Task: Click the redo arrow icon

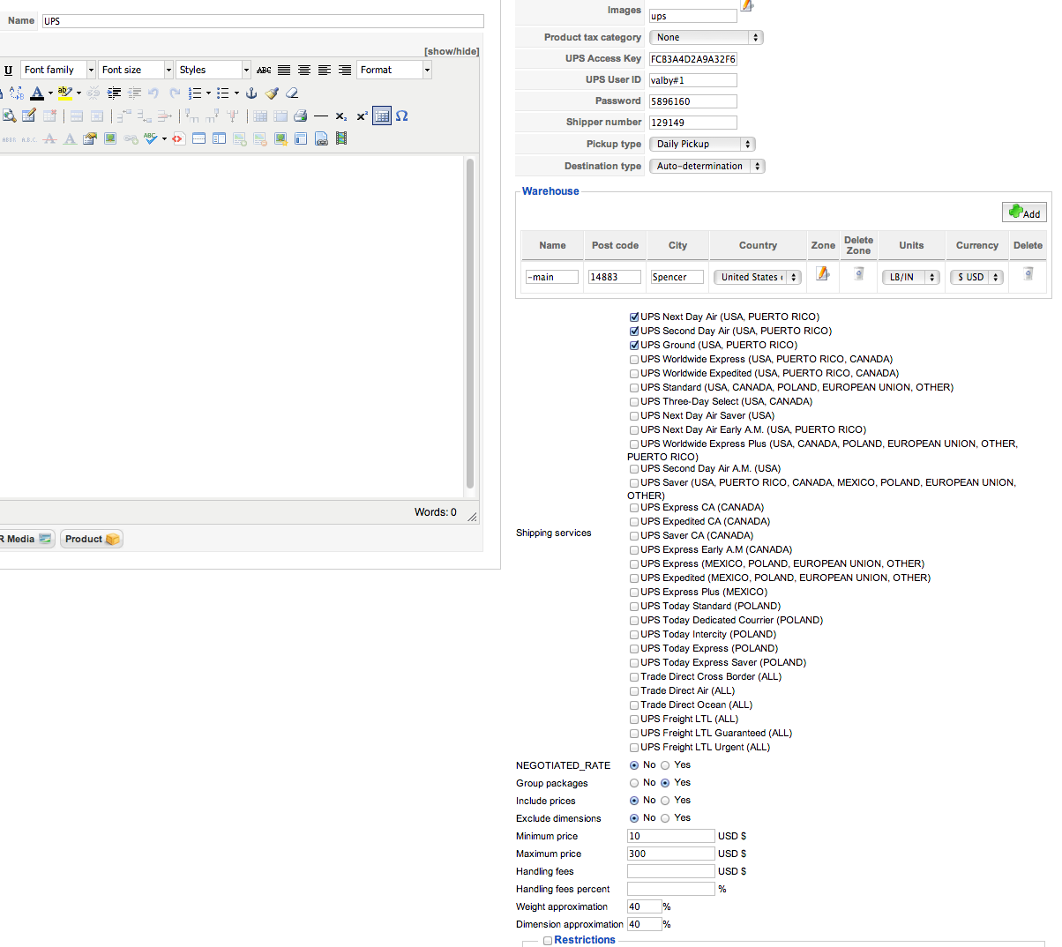Action: coord(174,93)
